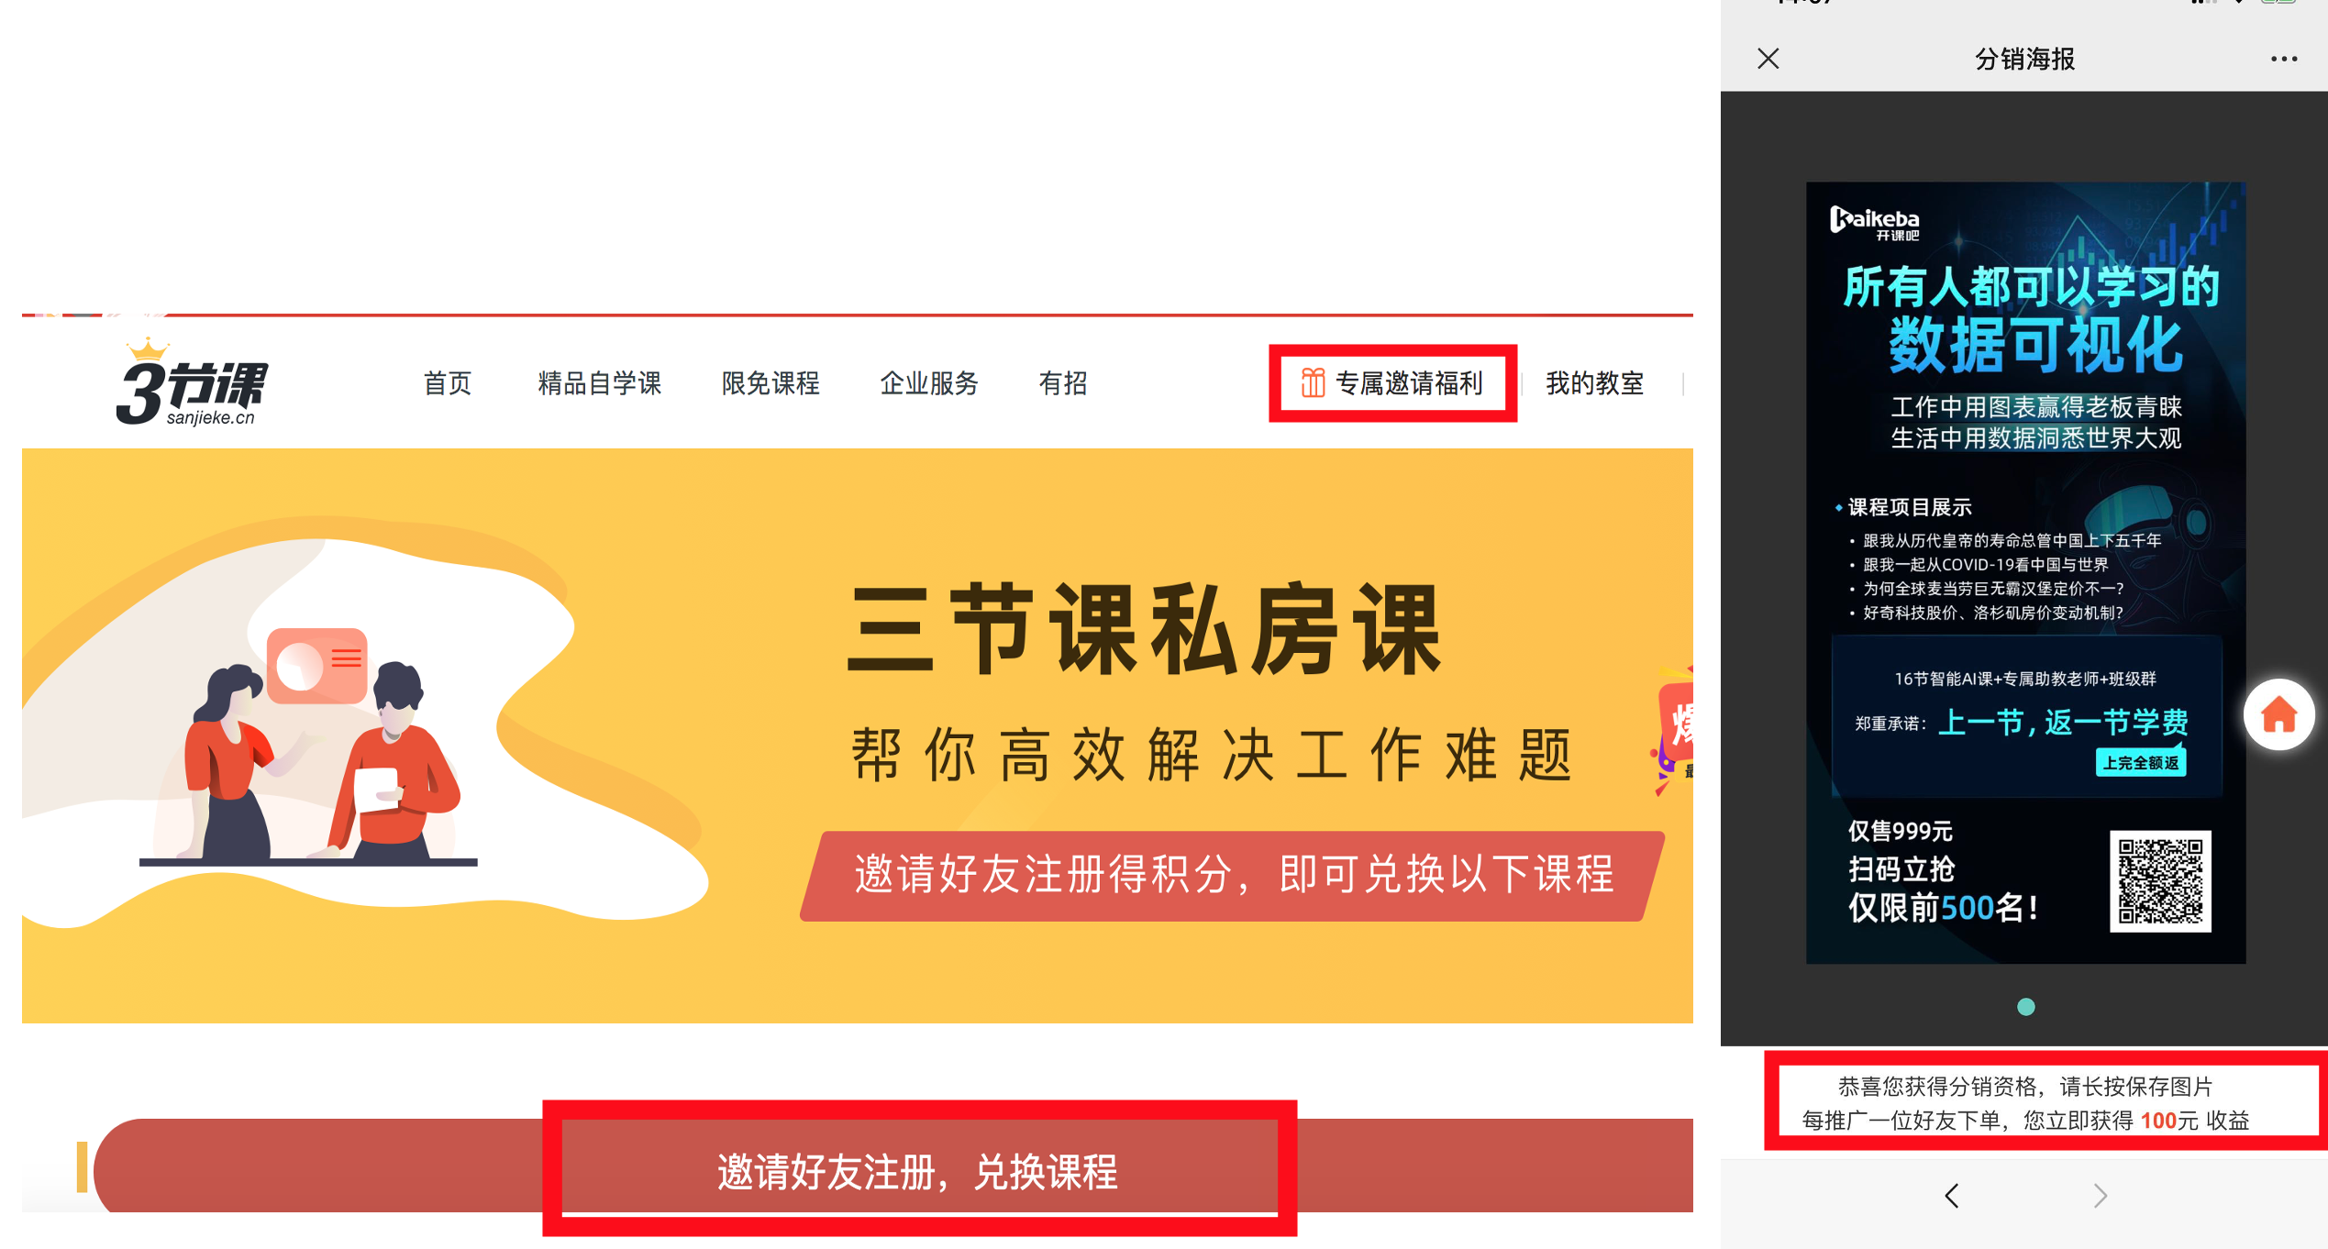Open the 精品自学课 menu item

[599, 383]
